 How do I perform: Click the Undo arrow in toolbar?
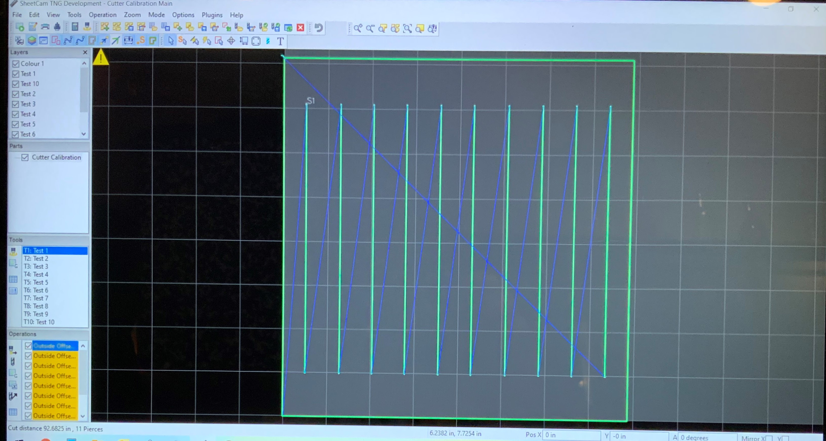pos(318,28)
